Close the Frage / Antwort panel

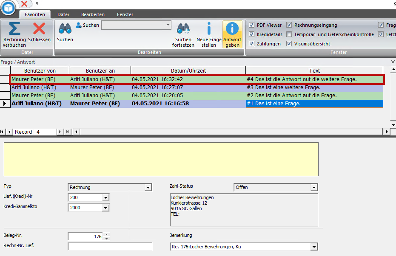(x=393, y=62)
